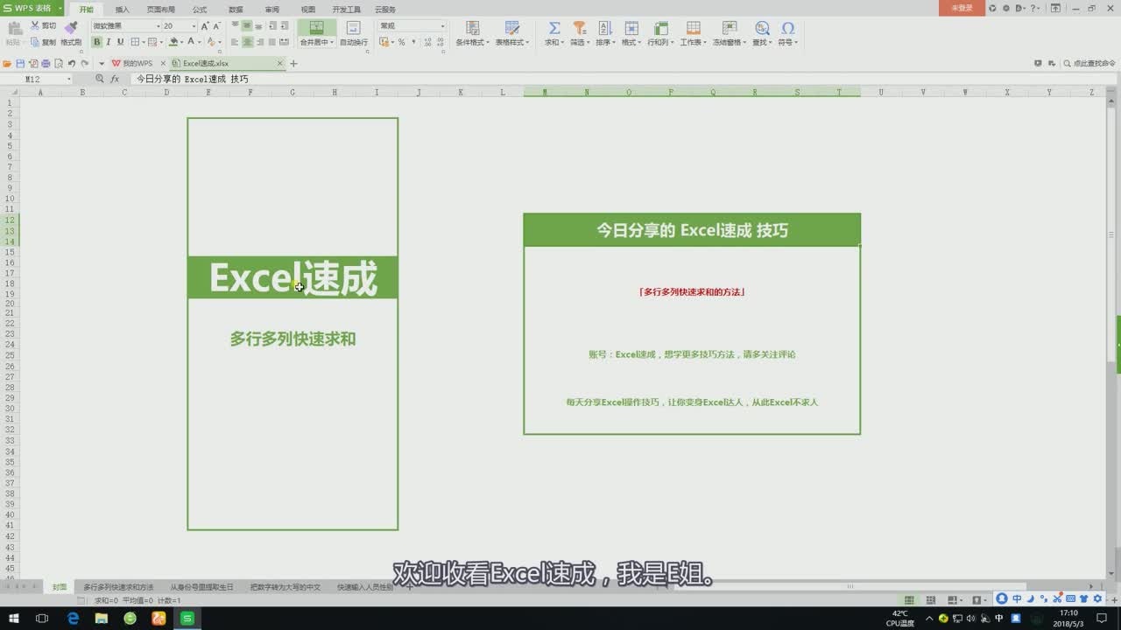Select column header A

[40, 92]
